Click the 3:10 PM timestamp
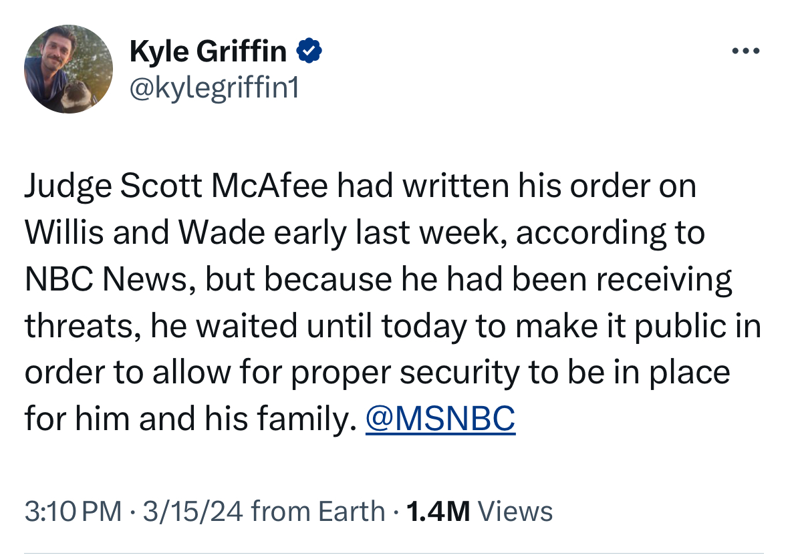788x555 pixels. [x=73, y=512]
